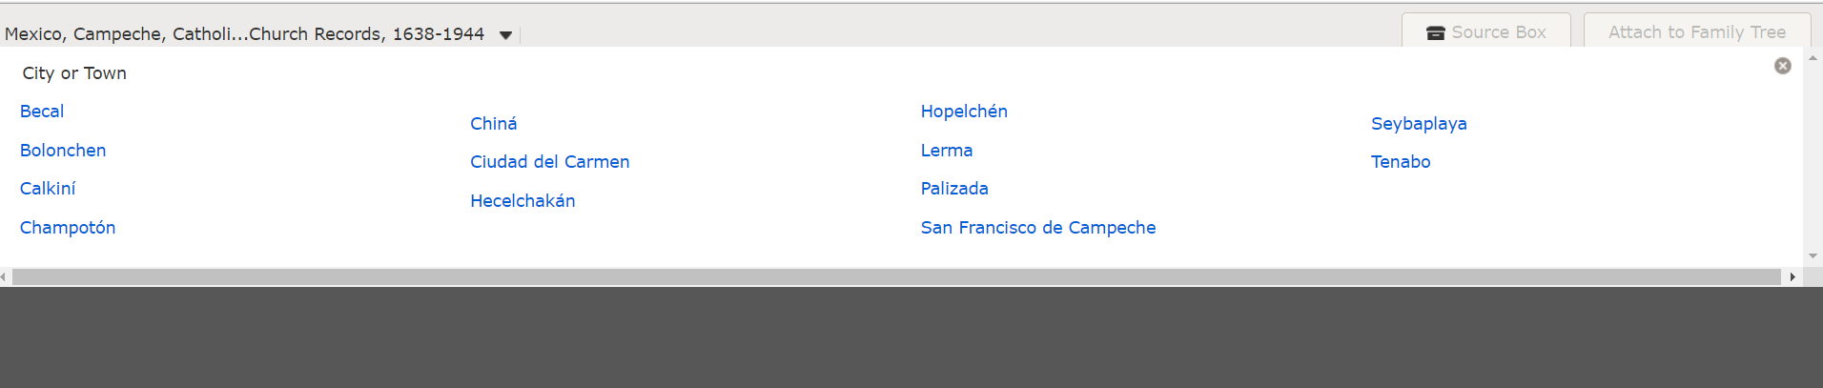Open Hopelchén church records

coord(964,112)
